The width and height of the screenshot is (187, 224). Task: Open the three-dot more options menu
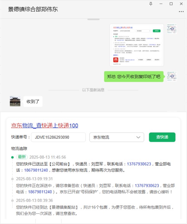[181, 11]
